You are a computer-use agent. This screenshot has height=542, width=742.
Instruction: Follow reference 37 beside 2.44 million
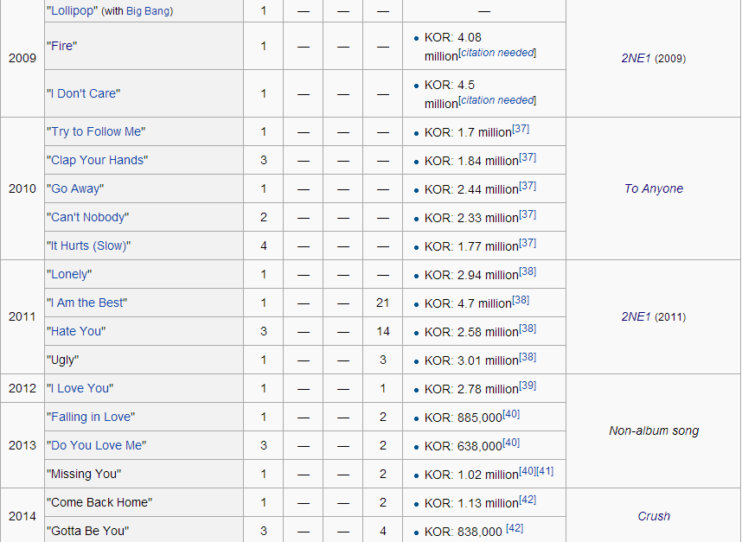[x=528, y=186]
